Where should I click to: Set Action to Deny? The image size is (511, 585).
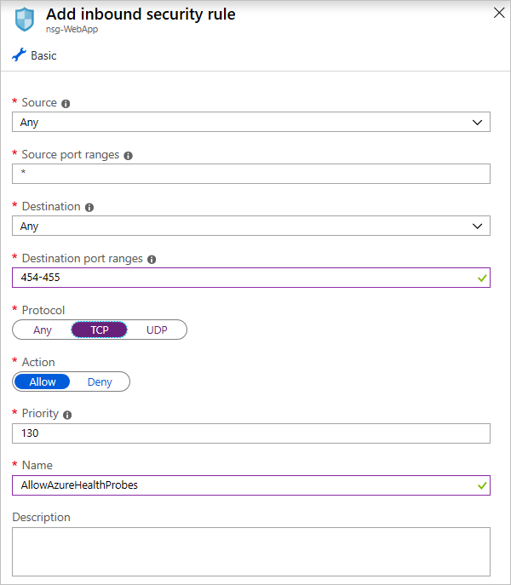pos(100,381)
